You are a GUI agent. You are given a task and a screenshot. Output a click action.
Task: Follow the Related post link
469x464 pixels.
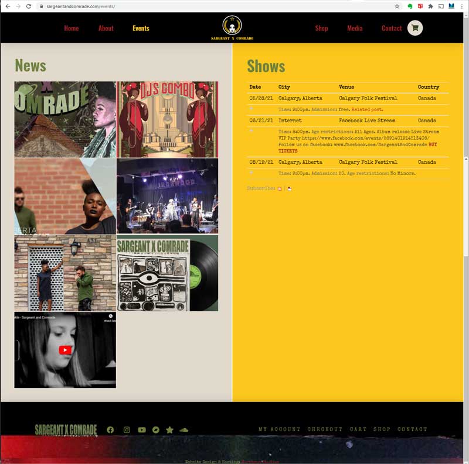click(x=368, y=109)
